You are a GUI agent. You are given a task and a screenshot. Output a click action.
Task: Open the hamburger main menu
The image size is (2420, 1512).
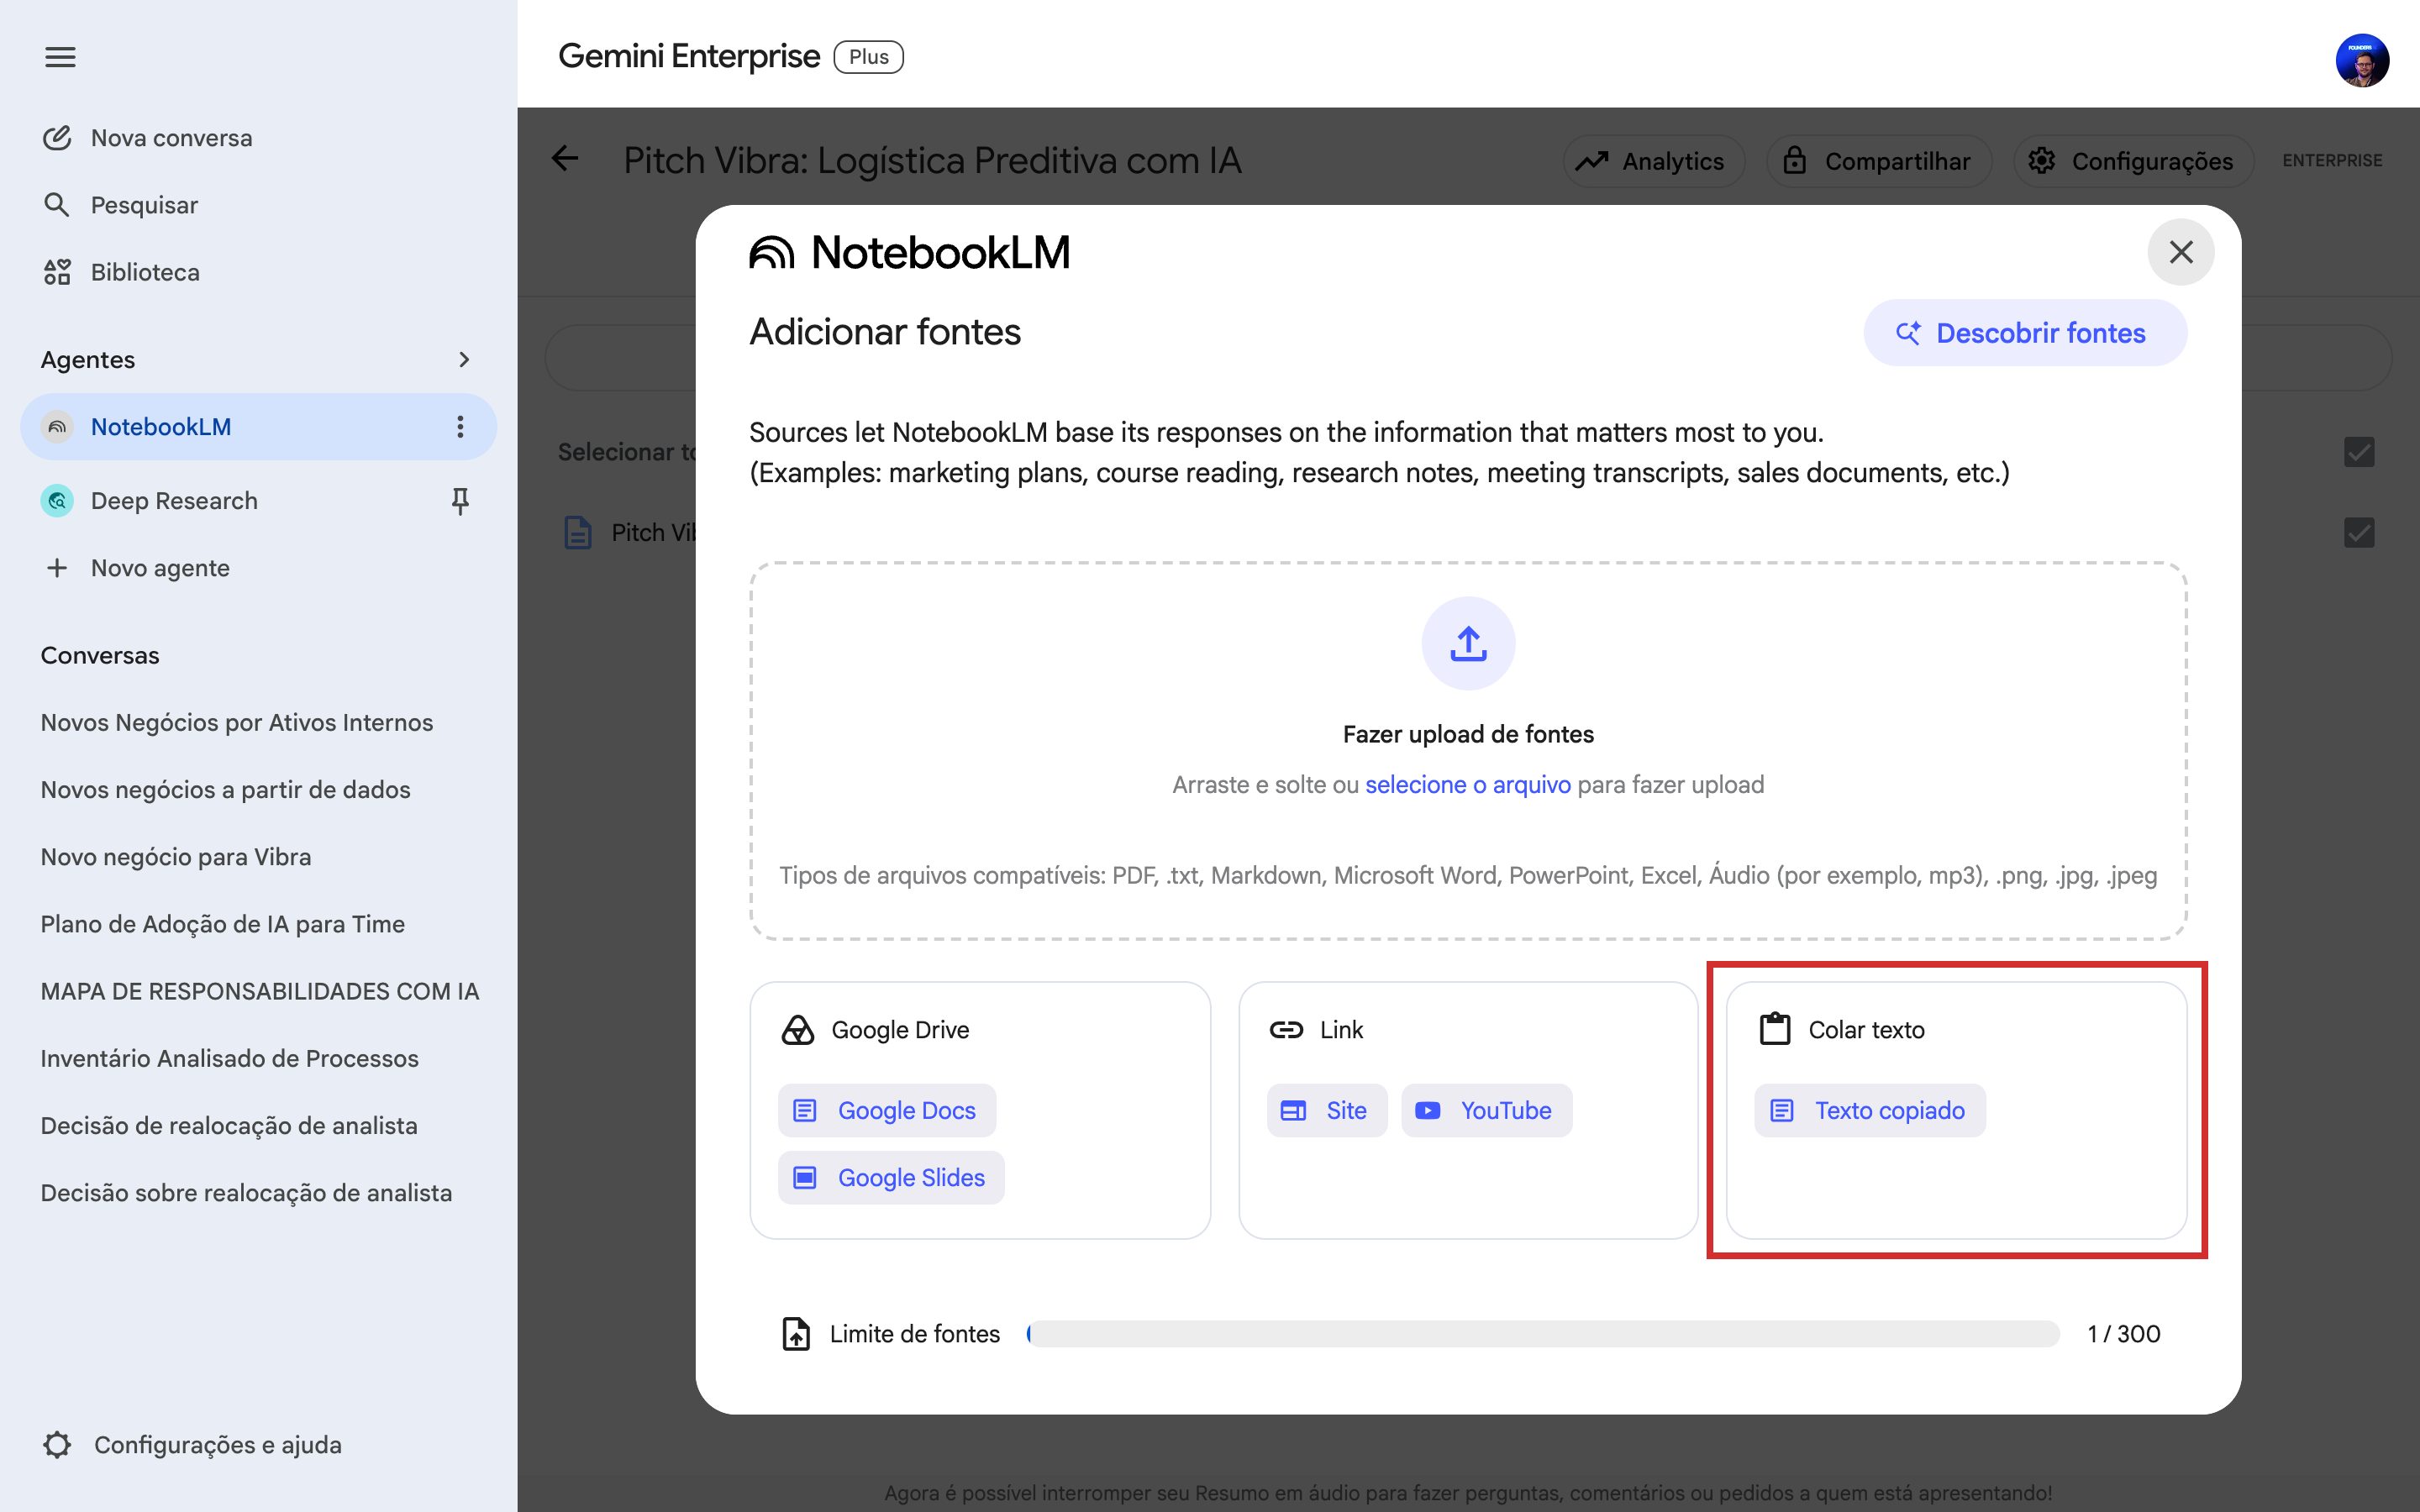pyautogui.click(x=60, y=57)
